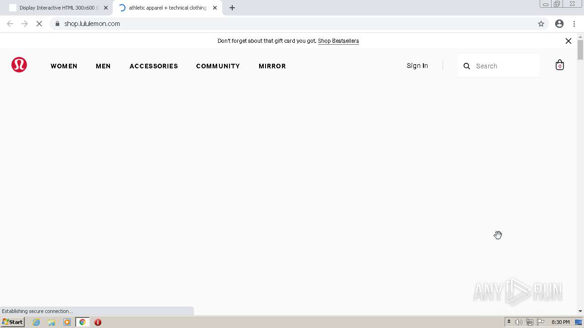Click the gift card reminder banner text
The width and height of the screenshot is (584, 328).
pyautogui.click(x=267, y=41)
